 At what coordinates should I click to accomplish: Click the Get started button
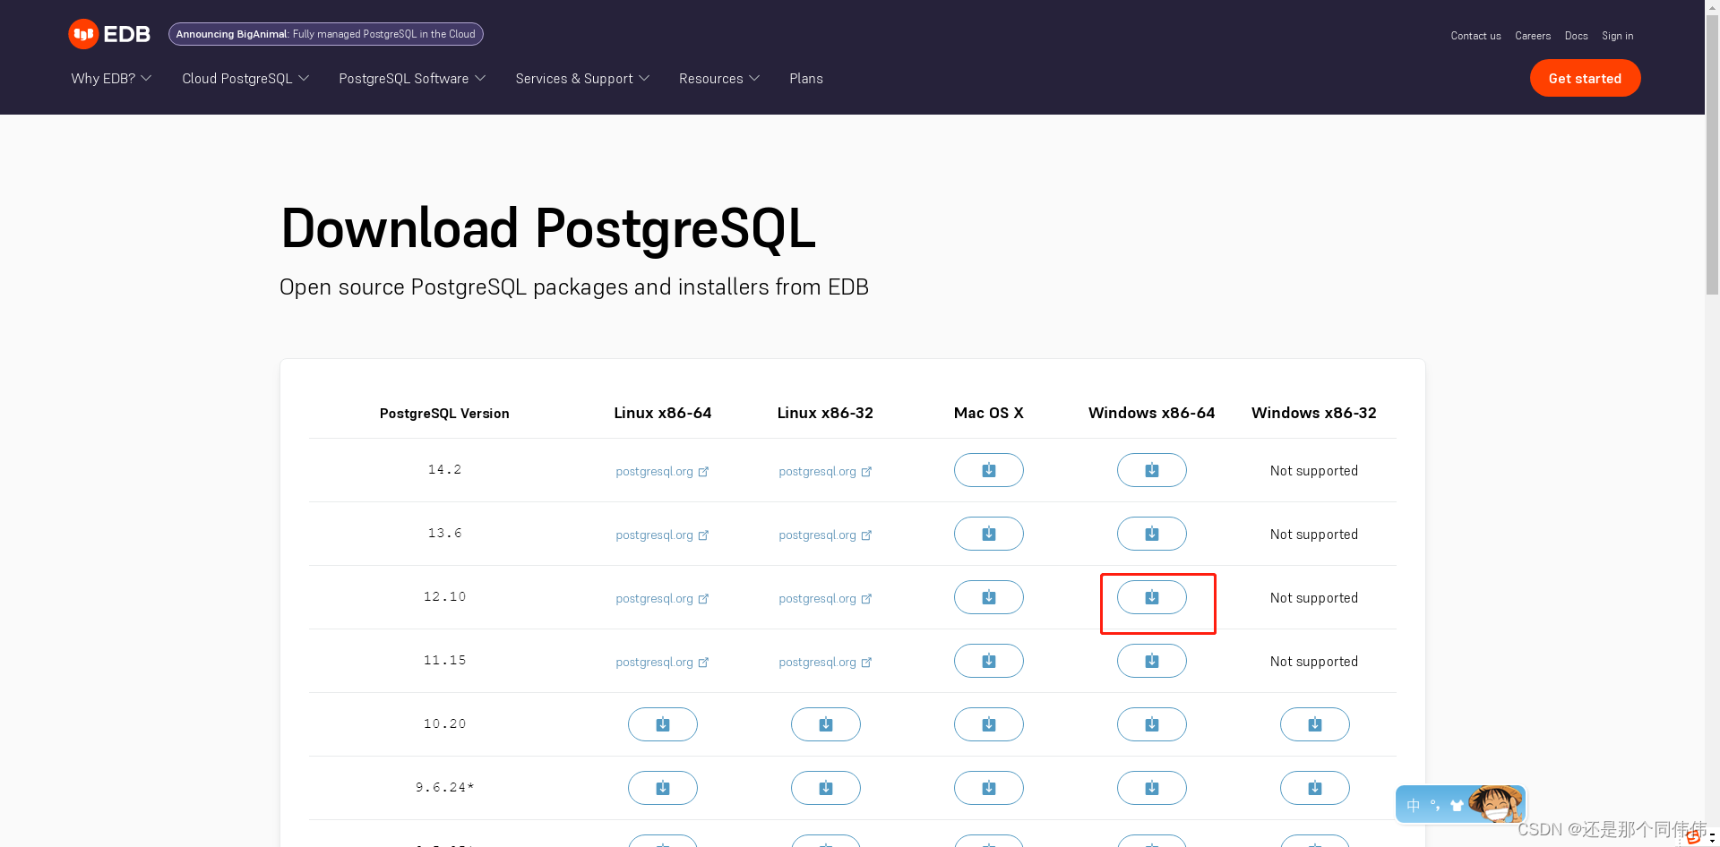1585,78
